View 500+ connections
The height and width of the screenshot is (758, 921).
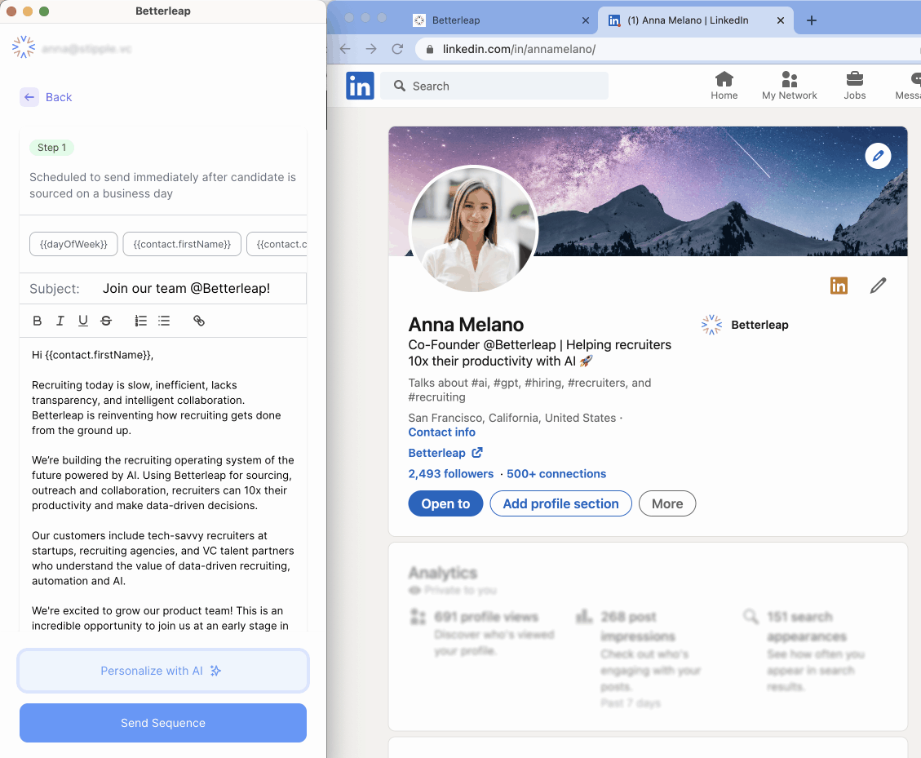556,473
